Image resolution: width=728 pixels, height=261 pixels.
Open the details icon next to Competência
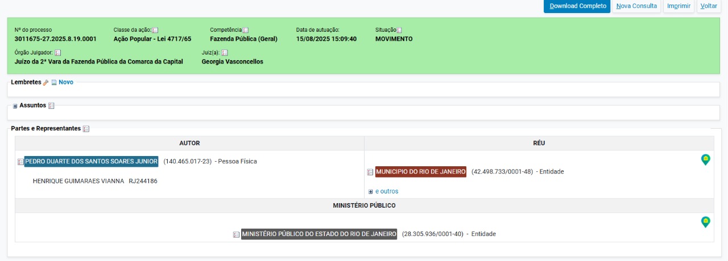246,30
